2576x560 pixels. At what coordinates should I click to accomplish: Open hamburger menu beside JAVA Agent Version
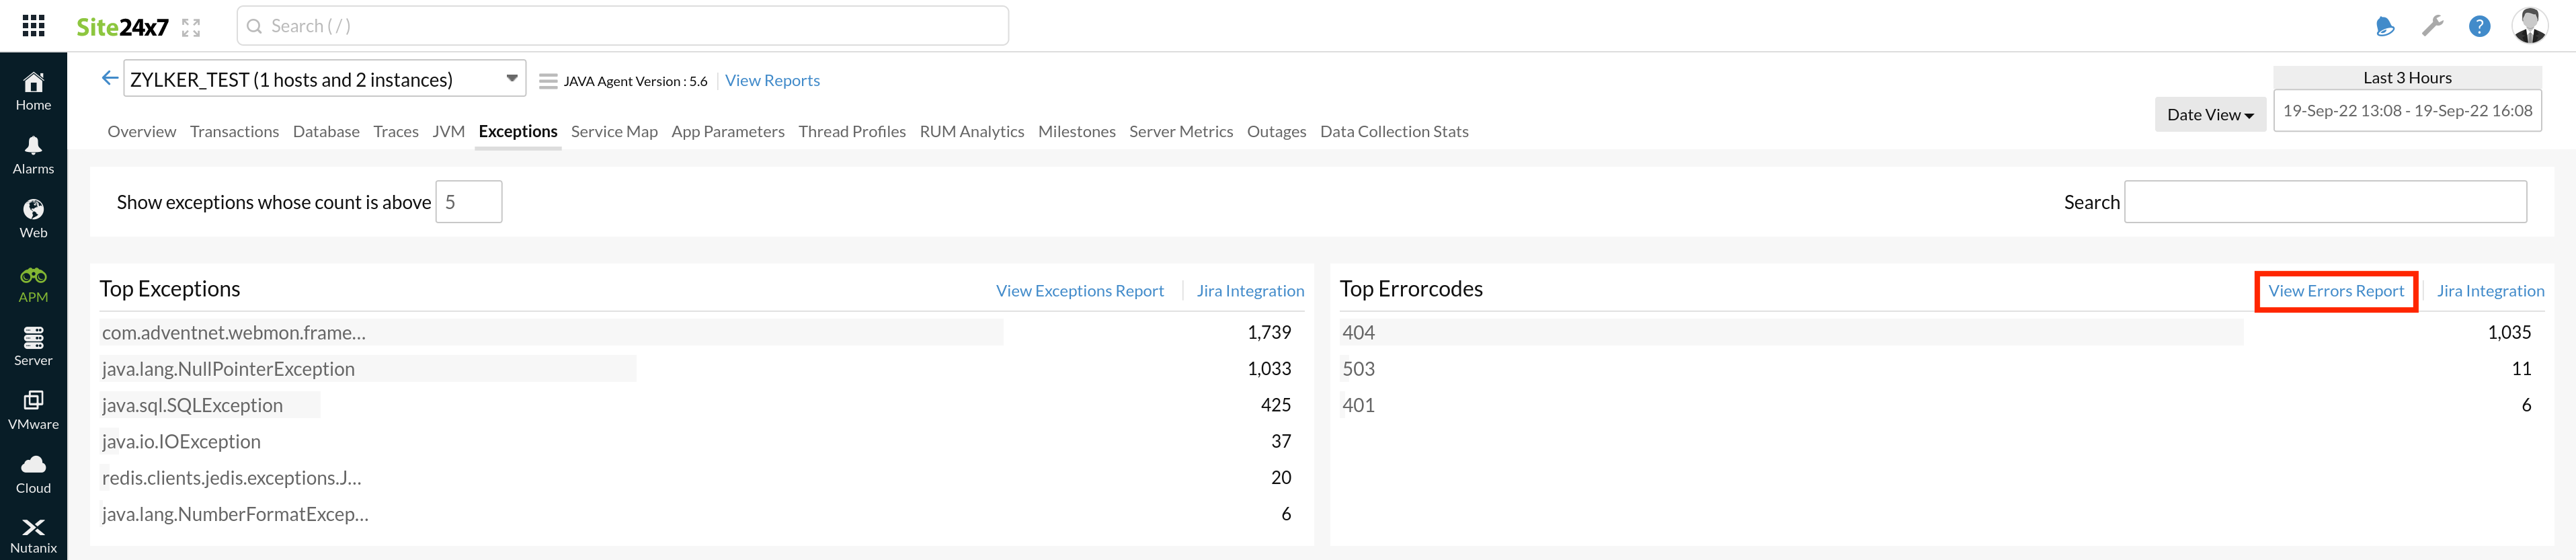(548, 81)
